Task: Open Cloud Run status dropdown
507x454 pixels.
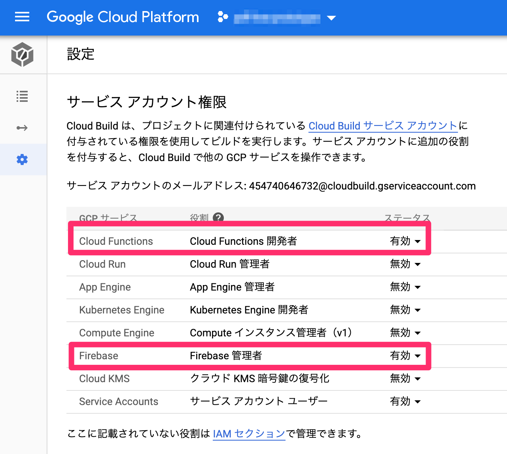Action: click(405, 264)
